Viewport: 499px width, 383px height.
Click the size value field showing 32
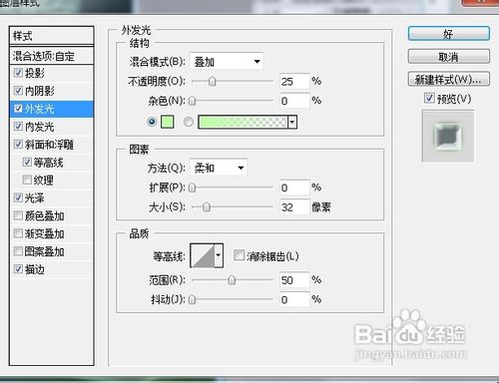click(x=294, y=207)
